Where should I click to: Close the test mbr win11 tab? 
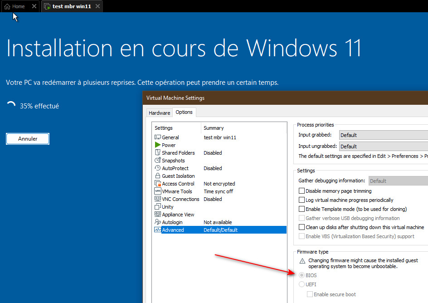click(98, 6)
